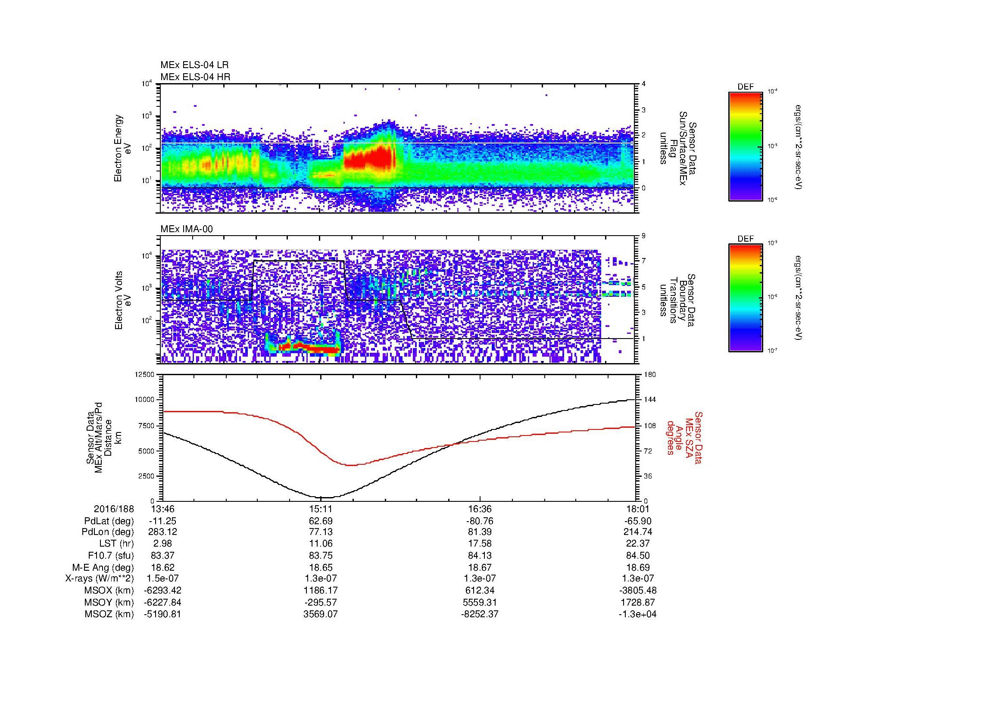The width and height of the screenshot is (1008, 712).
Task: Click the MSOX (km) row label
Action: (109, 591)
